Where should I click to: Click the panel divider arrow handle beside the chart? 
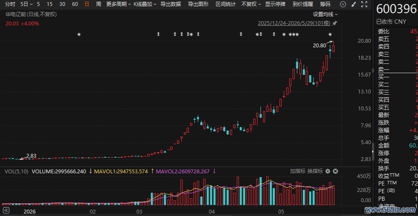tap(373, 151)
